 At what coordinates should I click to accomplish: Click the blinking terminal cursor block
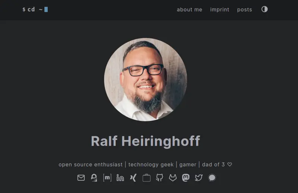[46, 9]
